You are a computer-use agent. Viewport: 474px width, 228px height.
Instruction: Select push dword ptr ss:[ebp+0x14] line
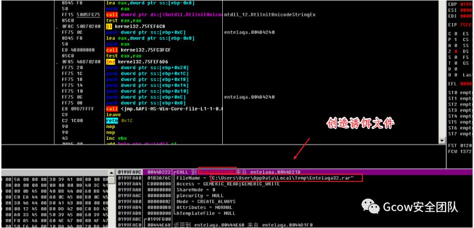(147, 85)
